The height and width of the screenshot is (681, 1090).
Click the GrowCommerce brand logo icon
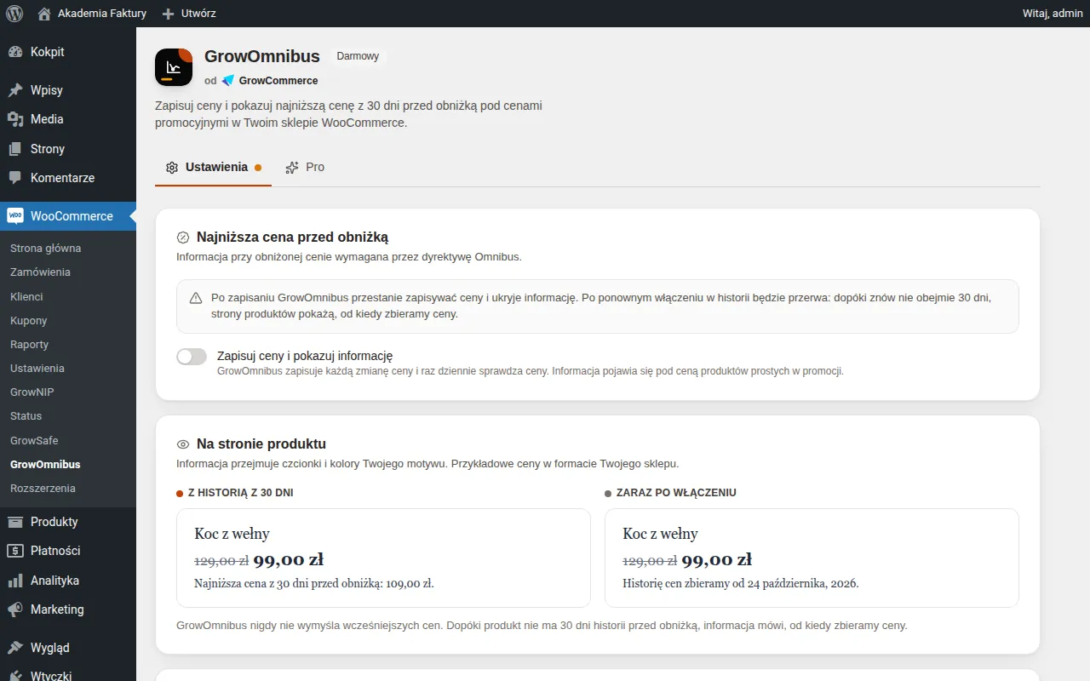(228, 81)
